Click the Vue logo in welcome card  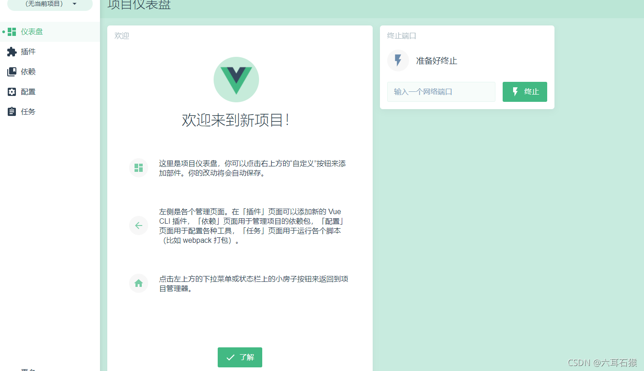pos(236,80)
